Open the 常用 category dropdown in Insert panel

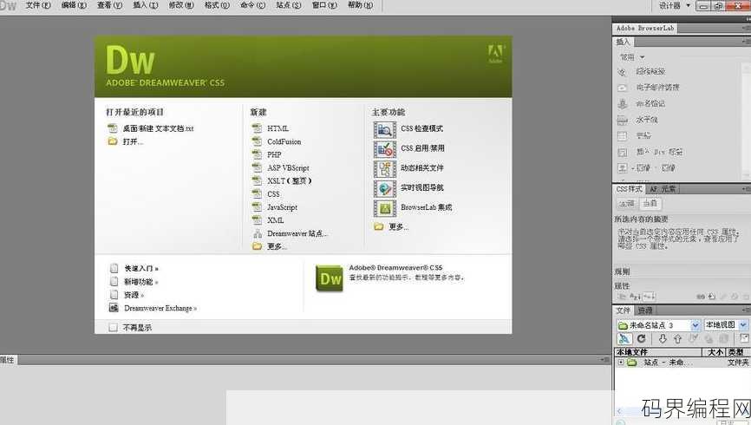coord(632,57)
